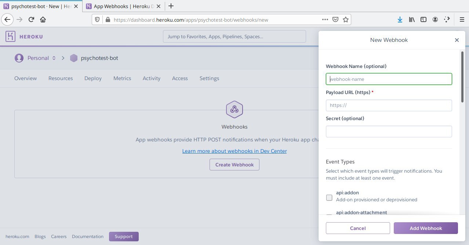Select the psychotest-bot New browser tab
This screenshot has height=245, width=469.
coord(41,6)
